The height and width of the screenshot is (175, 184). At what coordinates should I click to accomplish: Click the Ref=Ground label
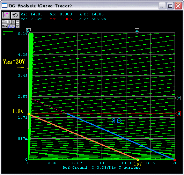pos(75,168)
